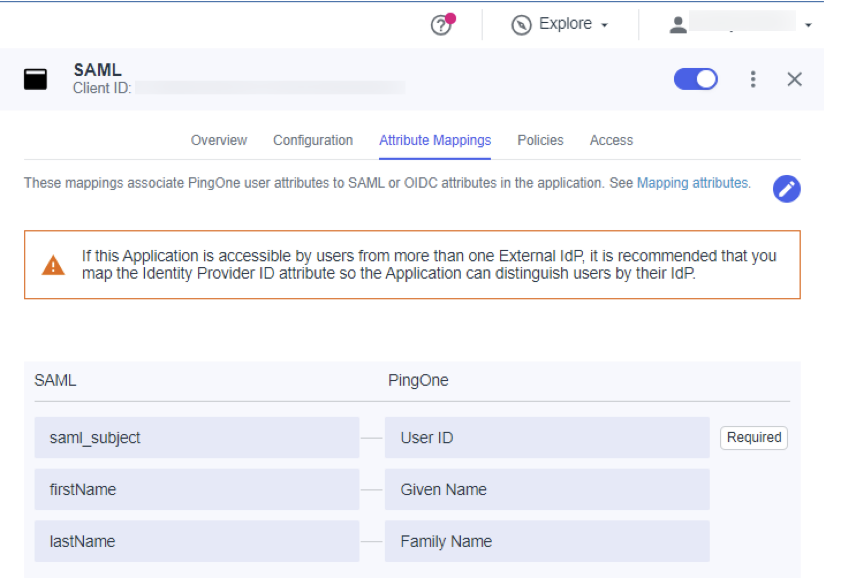Click the SAML application window icon
Image resolution: width=856 pixels, height=578 pixels.
[36, 79]
